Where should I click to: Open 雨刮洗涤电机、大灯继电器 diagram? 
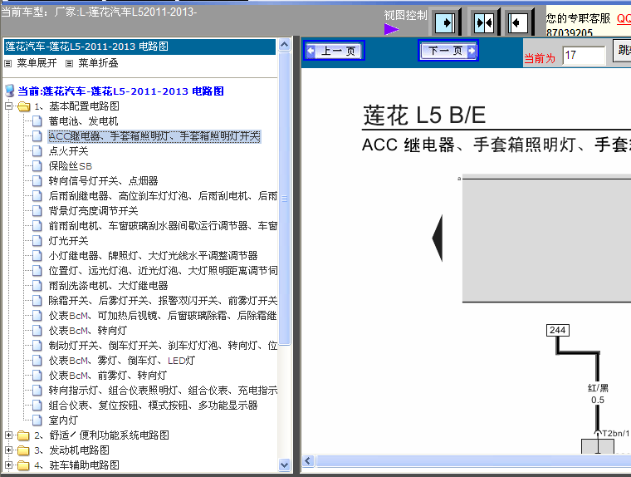[108, 286]
